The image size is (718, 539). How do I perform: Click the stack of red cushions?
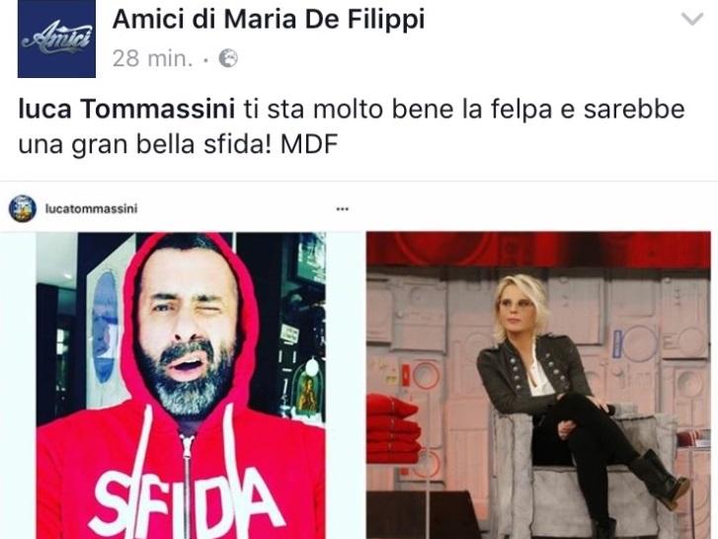[393, 428]
